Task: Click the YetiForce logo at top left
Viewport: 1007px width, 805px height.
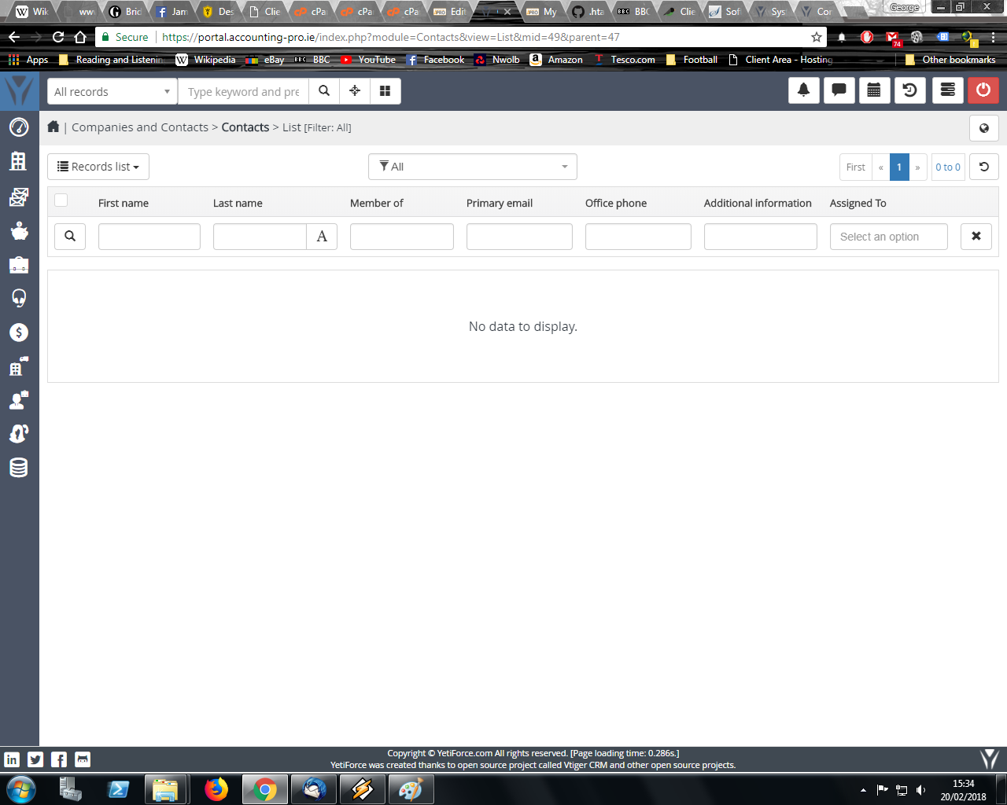Action: [x=19, y=91]
